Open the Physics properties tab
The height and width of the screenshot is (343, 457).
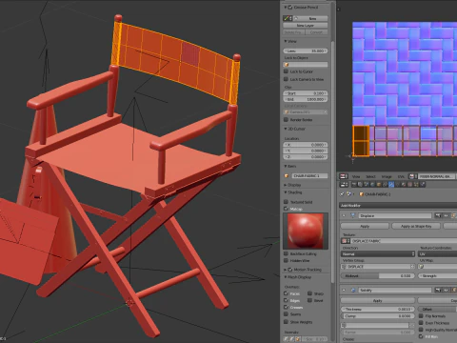pyautogui.click(x=423, y=185)
